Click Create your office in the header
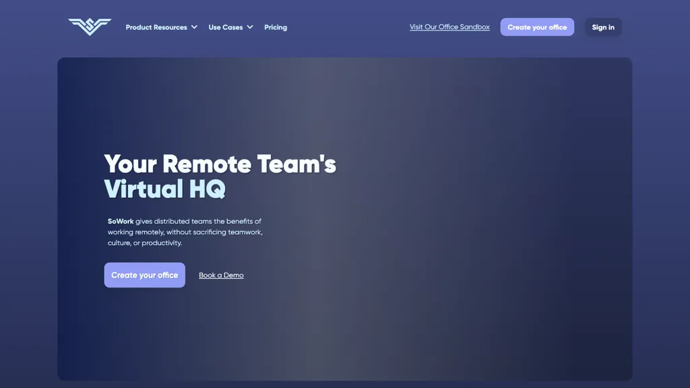This screenshot has width=690, height=388. 537,27
